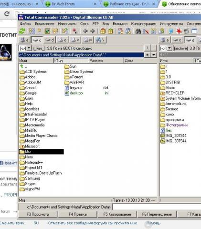The image size is (201, 229).
Task: Select drive c button in right panel
Action: pos(177,40)
